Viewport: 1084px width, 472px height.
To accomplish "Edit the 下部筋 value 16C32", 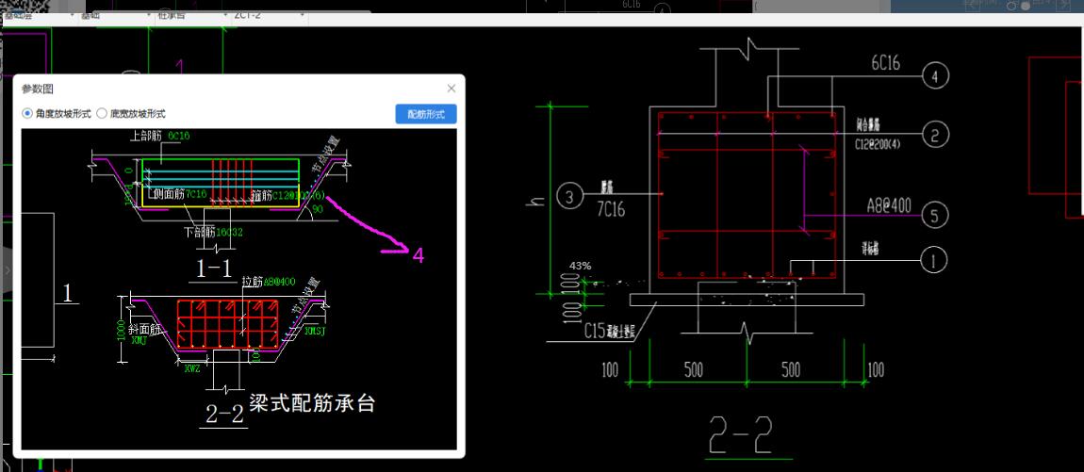I will click(229, 232).
